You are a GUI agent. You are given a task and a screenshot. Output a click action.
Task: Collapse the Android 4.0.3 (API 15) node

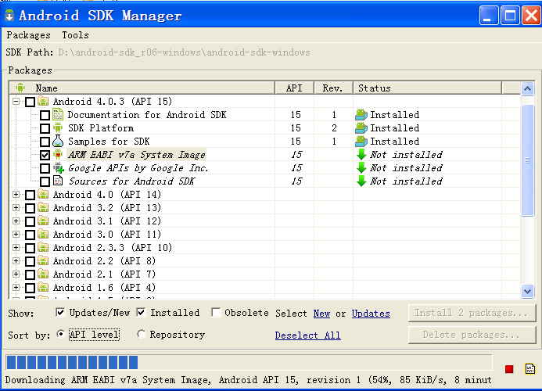16,102
